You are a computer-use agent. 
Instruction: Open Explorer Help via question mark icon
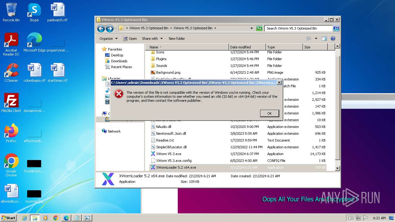333,39
